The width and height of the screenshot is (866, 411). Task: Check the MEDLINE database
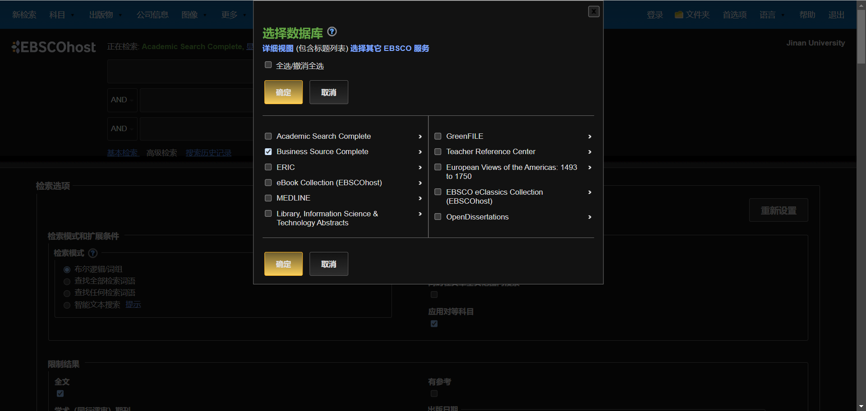(268, 198)
